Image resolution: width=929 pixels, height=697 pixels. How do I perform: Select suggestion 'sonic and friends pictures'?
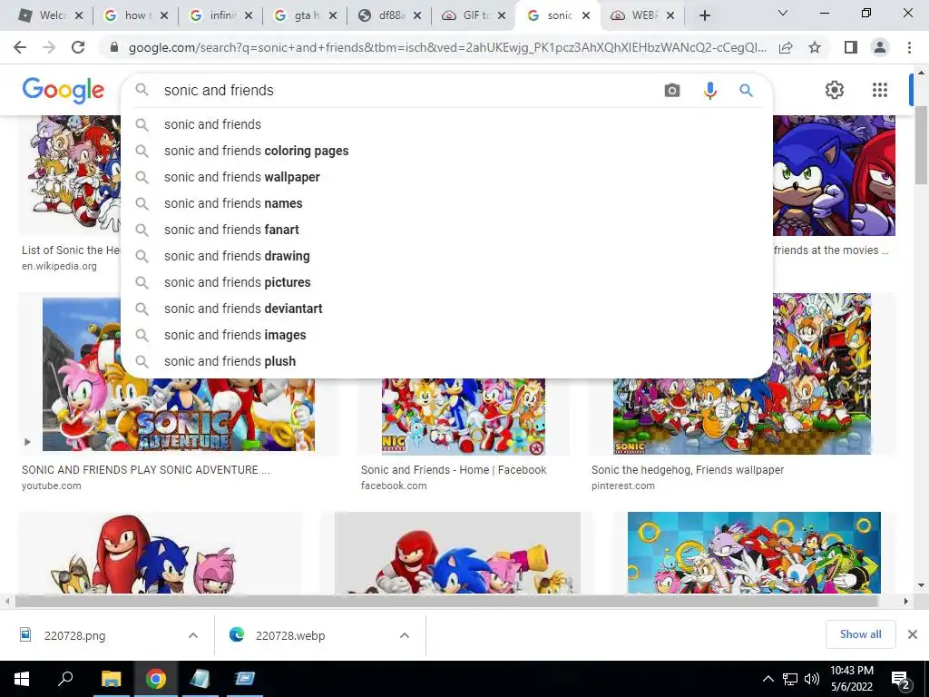click(x=446, y=282)
